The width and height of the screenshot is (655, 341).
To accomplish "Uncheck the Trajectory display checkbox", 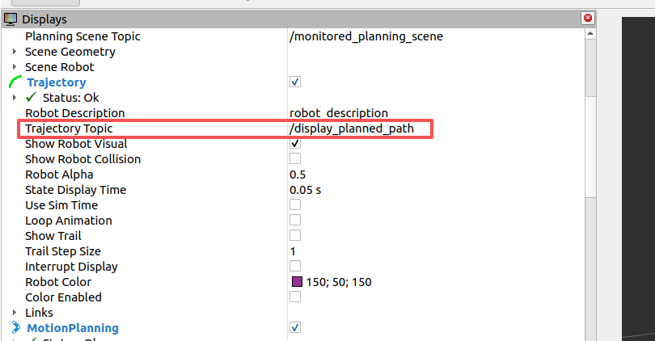I will 295,82.
